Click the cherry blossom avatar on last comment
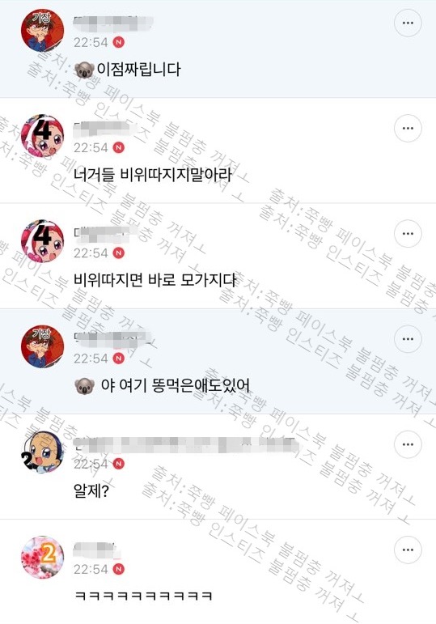The image size is (436, 624). point(42,557)
